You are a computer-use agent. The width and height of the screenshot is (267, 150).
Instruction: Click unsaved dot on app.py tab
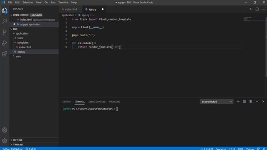coord(103,9)
